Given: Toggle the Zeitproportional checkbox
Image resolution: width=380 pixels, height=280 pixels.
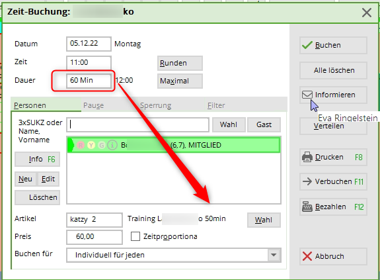Looking at the screenshot, I should (x=135, y=236).
